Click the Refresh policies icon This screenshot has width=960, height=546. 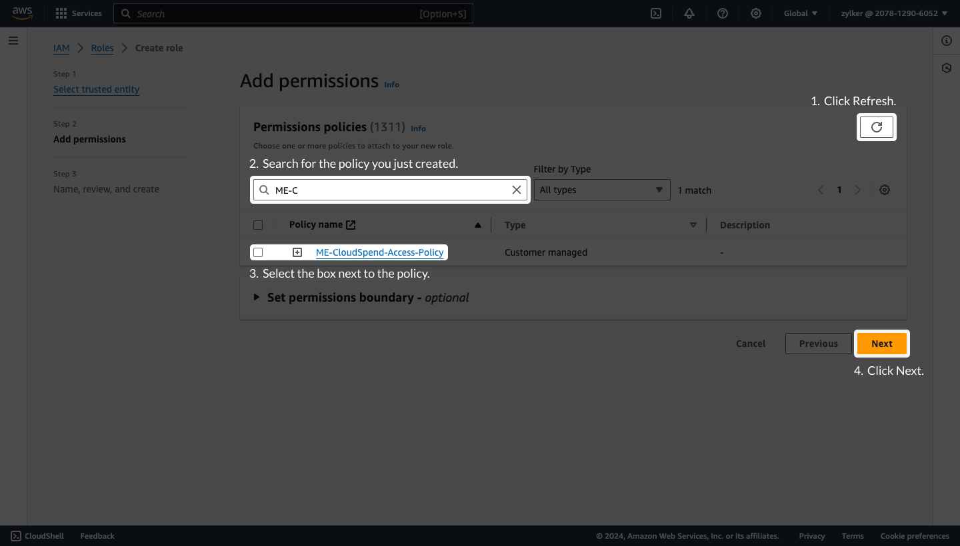[876, 127]
